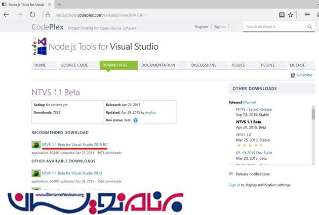Click the Other Downloads list scrollbar thumb
The width and height of the screenshot is (319, 215).
click(x=313, y=114)
